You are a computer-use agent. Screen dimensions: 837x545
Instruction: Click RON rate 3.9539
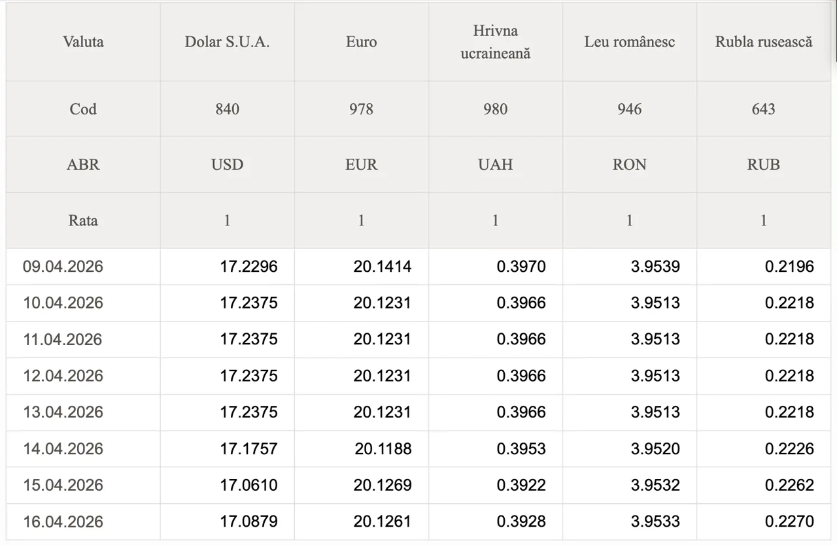655,267
